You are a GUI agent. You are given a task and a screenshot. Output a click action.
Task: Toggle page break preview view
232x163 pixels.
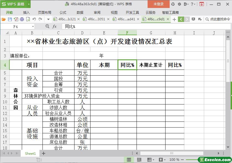[139, 160]
